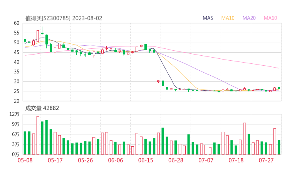Click the 30 price axis label
The width and height of the screenshot is (285, 169).
click(x=17, y=81)
